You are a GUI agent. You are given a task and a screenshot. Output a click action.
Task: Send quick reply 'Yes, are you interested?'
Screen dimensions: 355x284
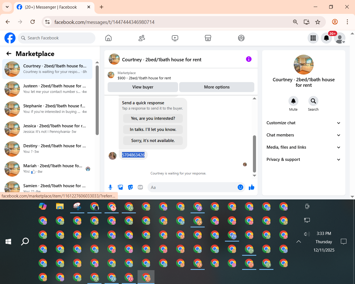pyautogui.click(x=153, y=118)
